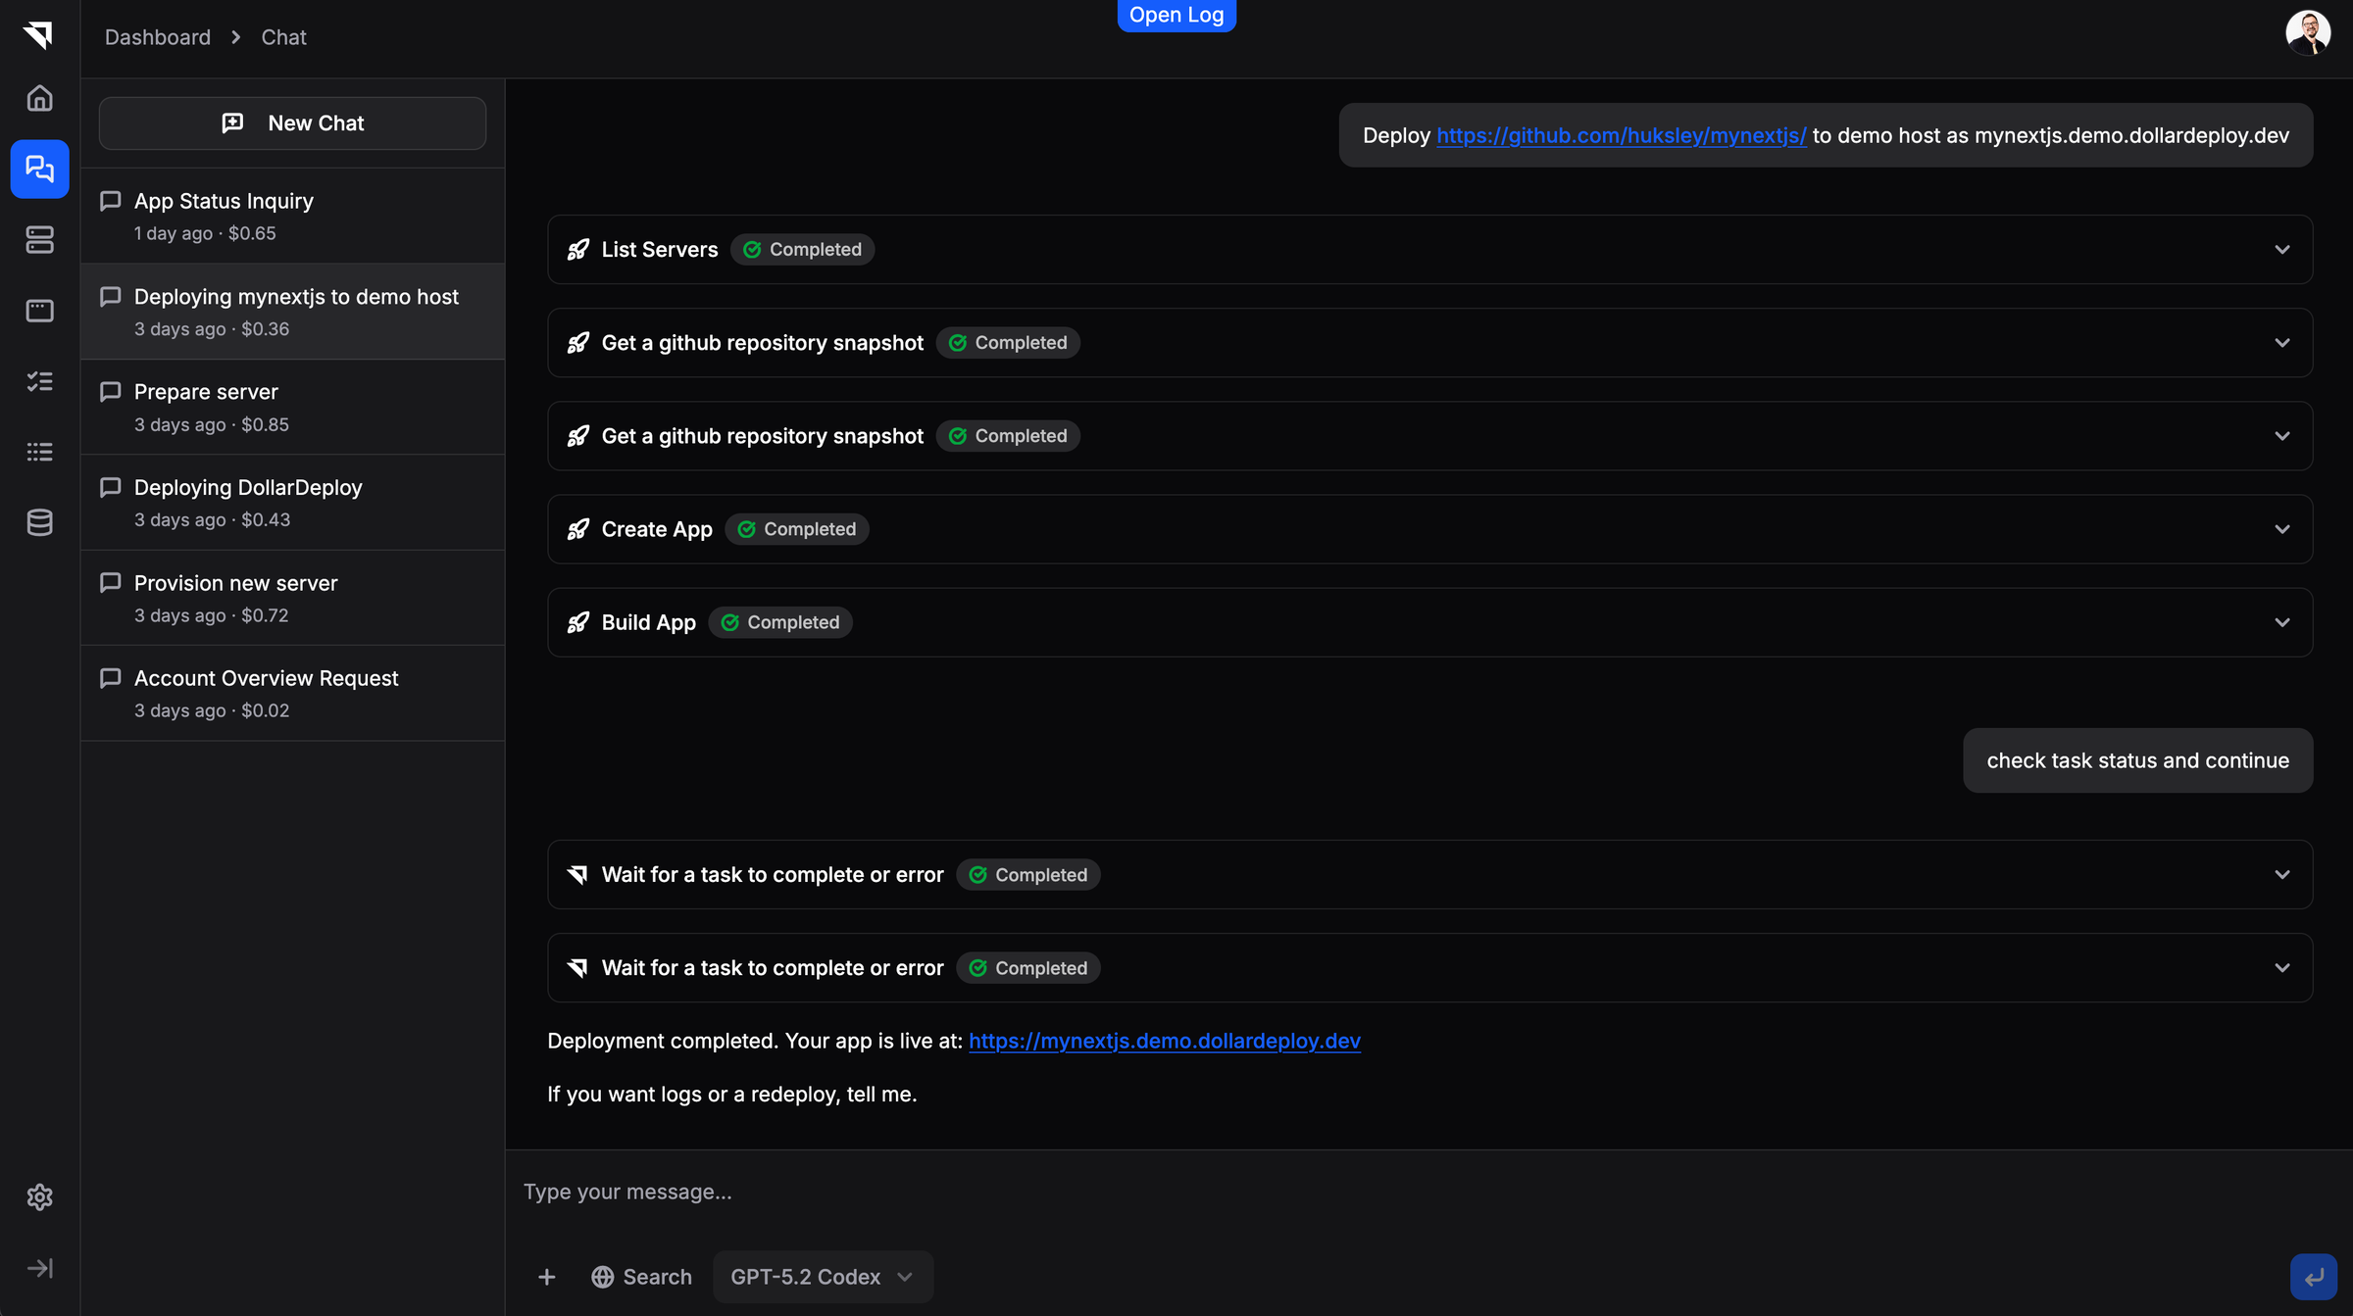Open the mynextjs.demo.dollardeploy.dev link
Image resolution: width=2353 pixels, height=1316 pixels.
point(1164,1041)
